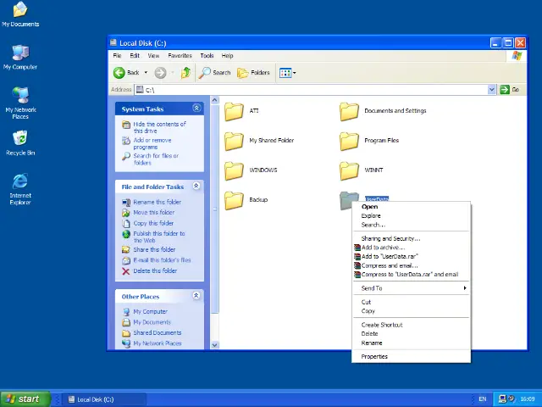The width and height of the screenshot is (542, 407).
Task: Choose Compress and email in context menu
Action: tap(411, 265)
